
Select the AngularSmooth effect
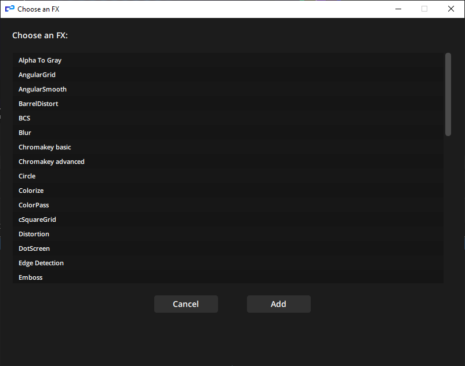coord(228,89)
